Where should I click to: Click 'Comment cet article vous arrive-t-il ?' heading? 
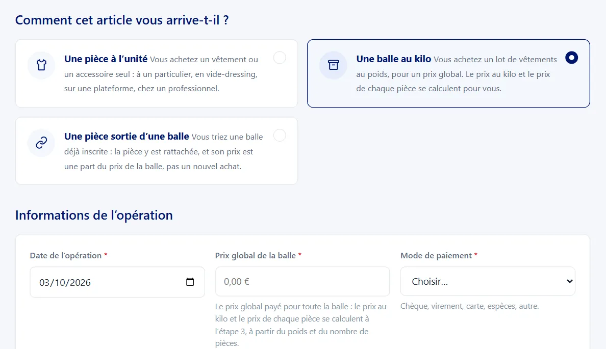click(122, 20)
